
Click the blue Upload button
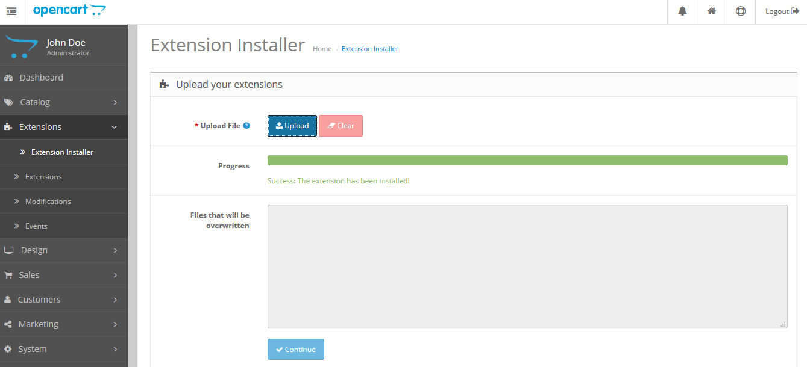[292, 126]
